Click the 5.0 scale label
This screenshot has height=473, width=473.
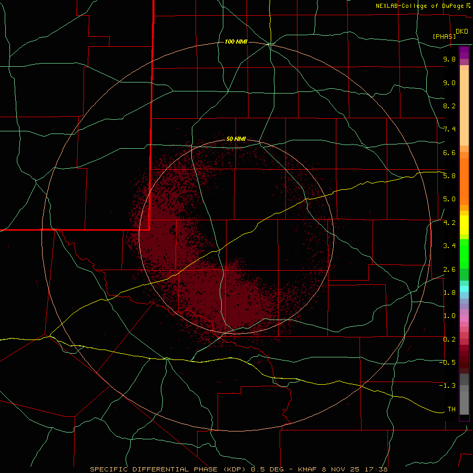tap(449, 199)
